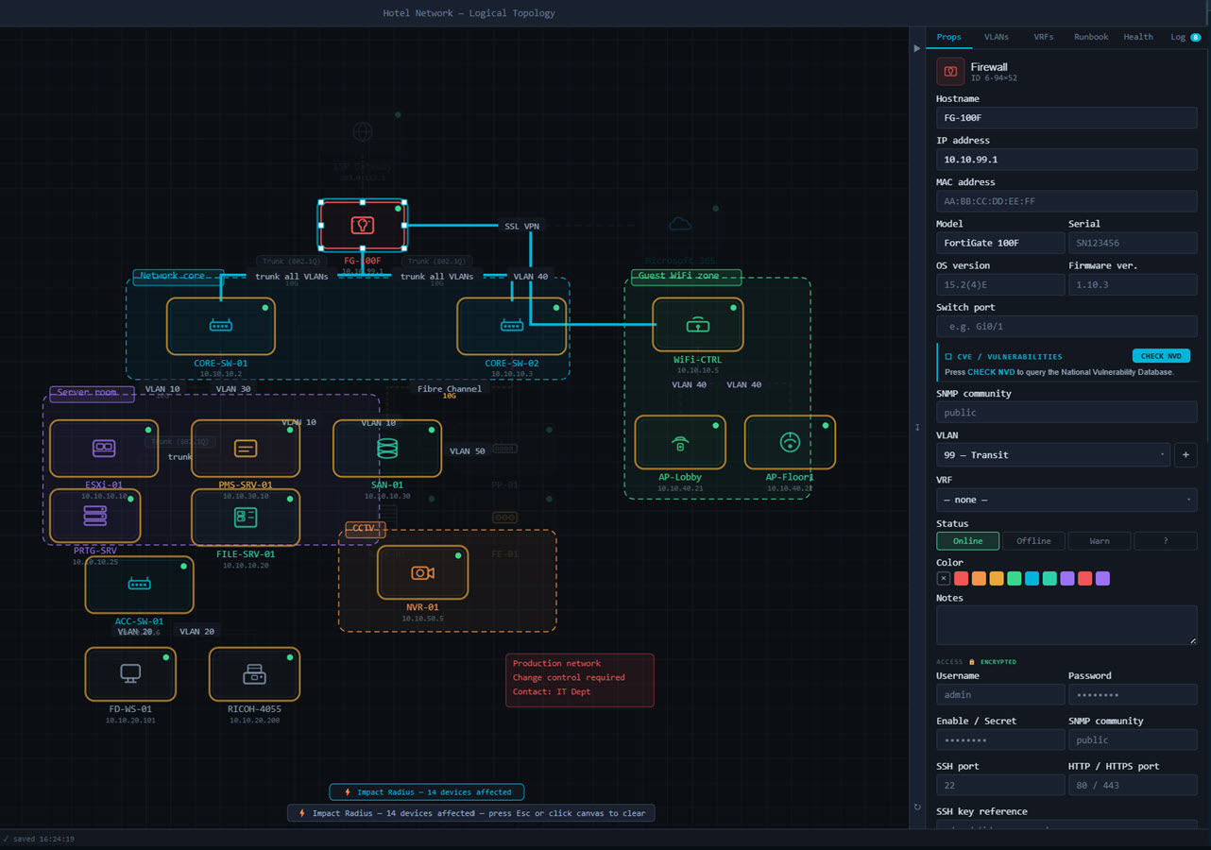Switch to the Props tab
The width and height of the screenshot is (1211, 850).
point(948,37)
